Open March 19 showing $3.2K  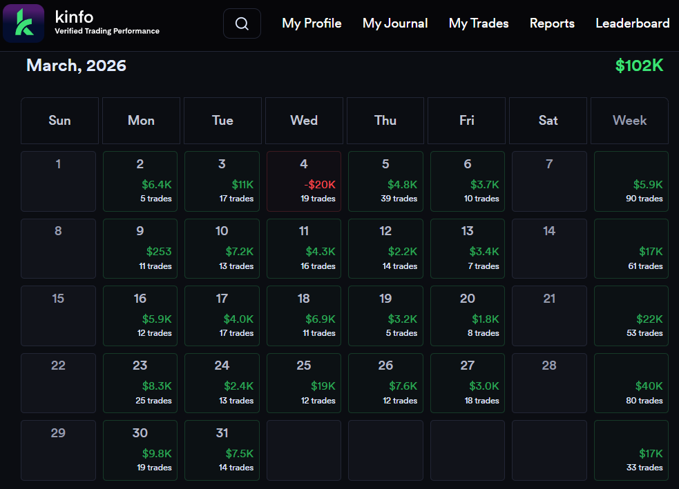click(x=386, y=316)
